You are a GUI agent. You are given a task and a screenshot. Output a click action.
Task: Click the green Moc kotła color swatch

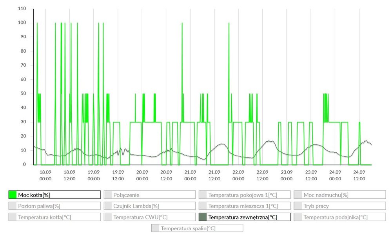(x=13, y=195)
